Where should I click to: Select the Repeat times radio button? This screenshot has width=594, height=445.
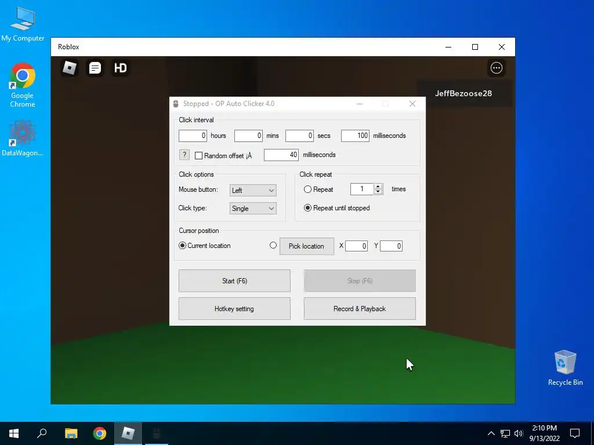pyautogui.click(x=307, y=189)
